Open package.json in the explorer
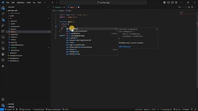The width and height of the screenshot is (198, 111). pos(14,58)
